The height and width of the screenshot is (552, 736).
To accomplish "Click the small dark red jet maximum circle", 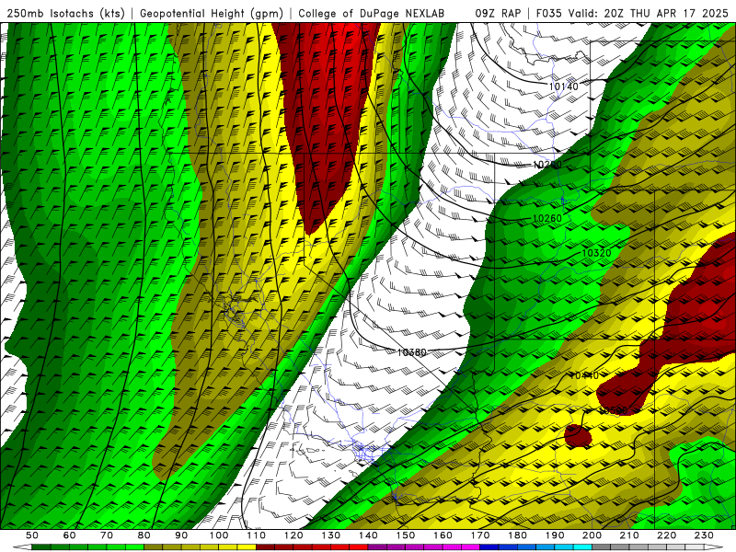I will tap(578, 435).
